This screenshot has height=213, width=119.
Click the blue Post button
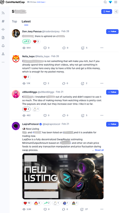click(107, 11)
